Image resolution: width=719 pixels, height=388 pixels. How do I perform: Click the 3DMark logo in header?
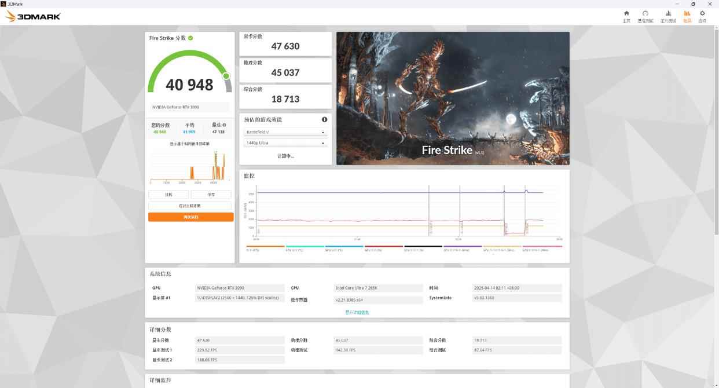pos(33,17)
